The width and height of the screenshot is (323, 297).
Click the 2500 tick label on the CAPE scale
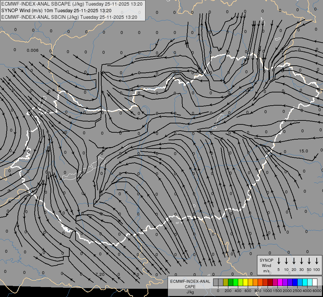297,291
